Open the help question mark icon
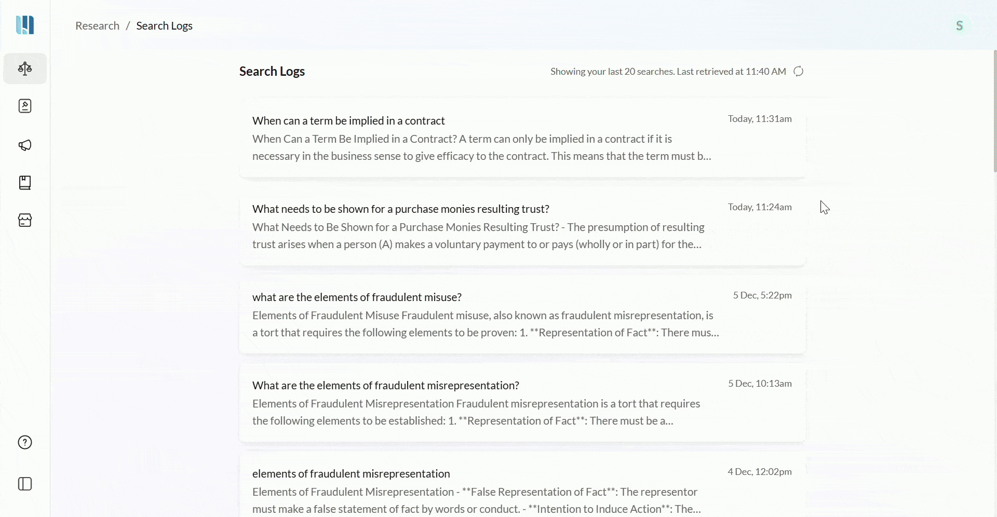Viewport: 997px width, 517px height. click(x=25, y=442)
